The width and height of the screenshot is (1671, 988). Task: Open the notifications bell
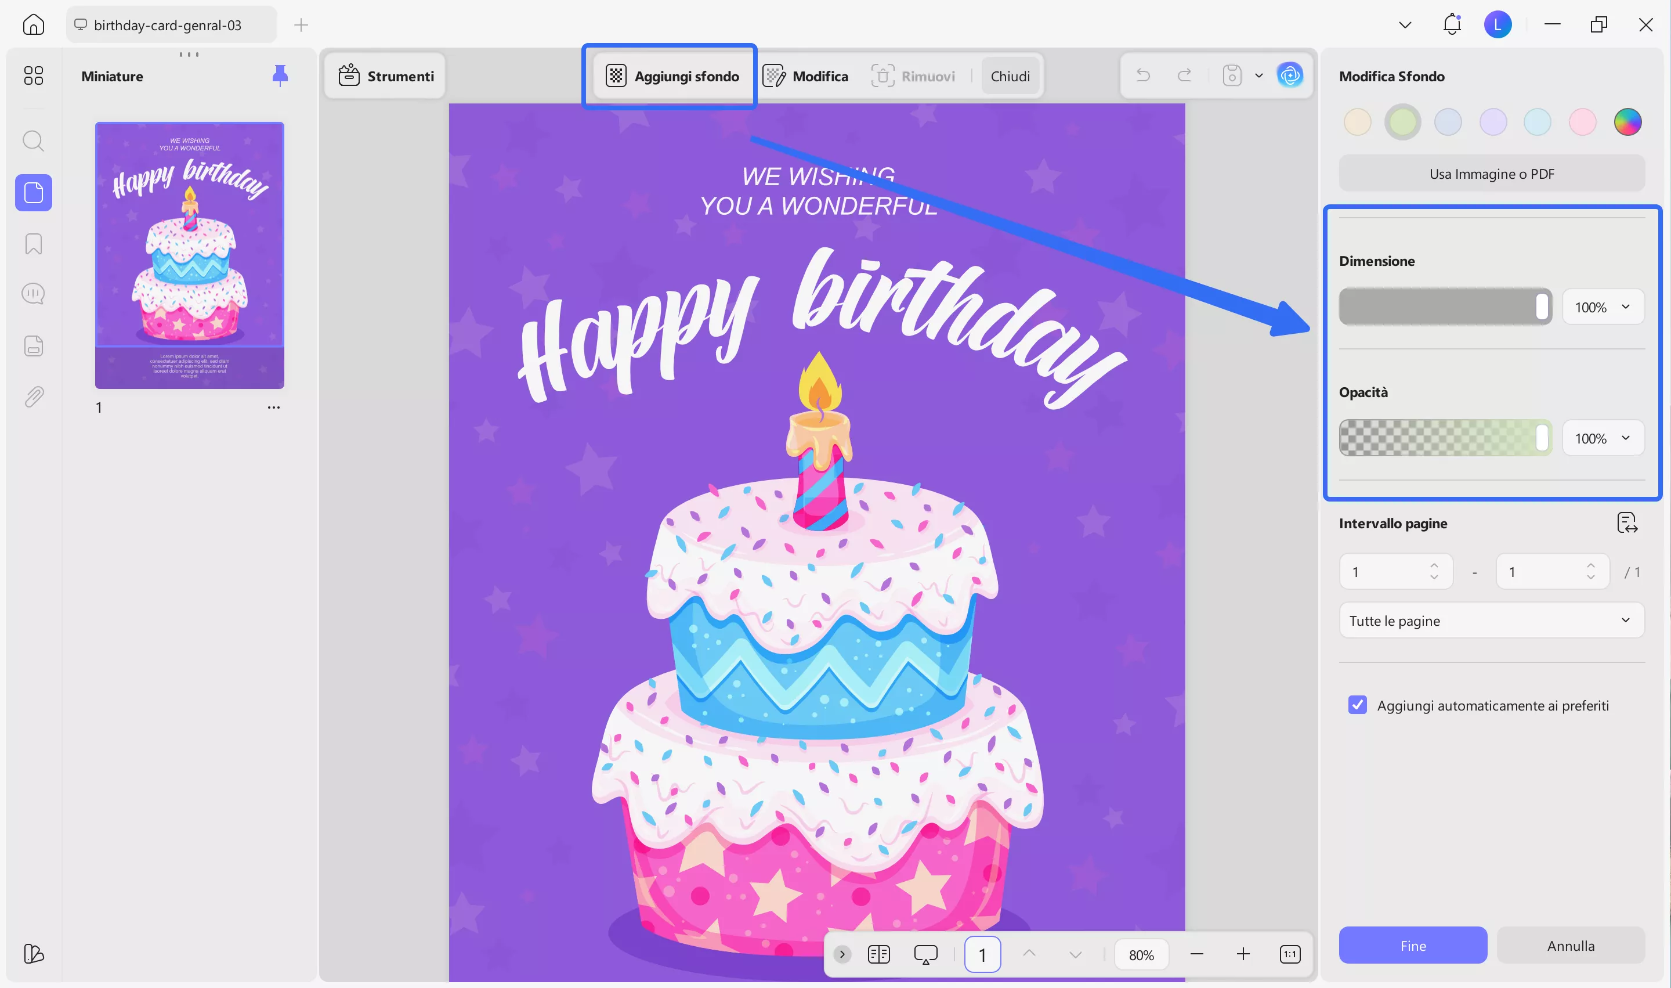[1452, 24]
